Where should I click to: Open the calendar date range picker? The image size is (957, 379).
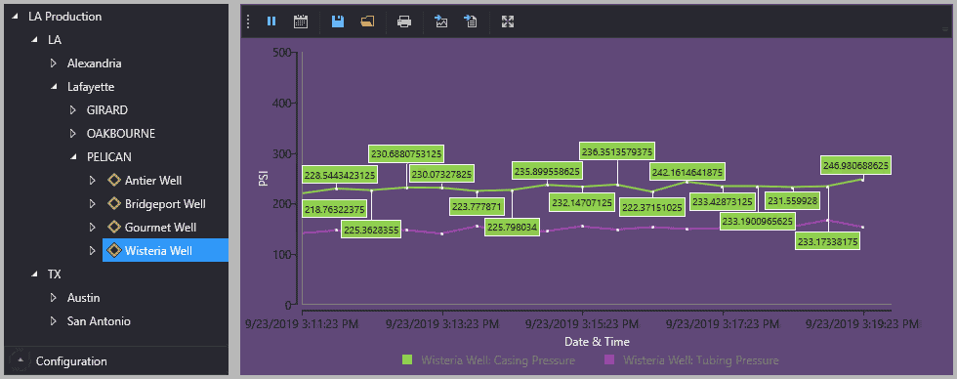[301, 21]
